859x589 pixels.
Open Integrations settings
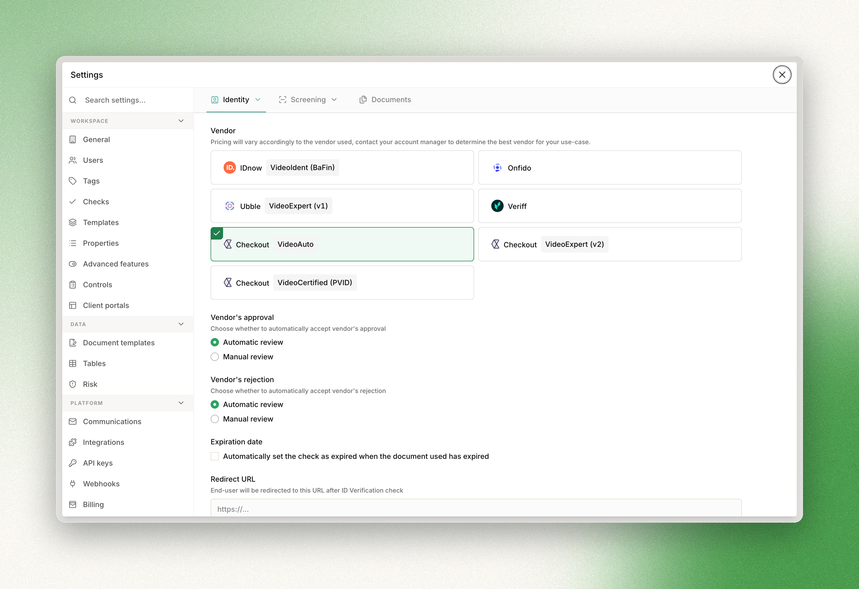pos(128,442)
